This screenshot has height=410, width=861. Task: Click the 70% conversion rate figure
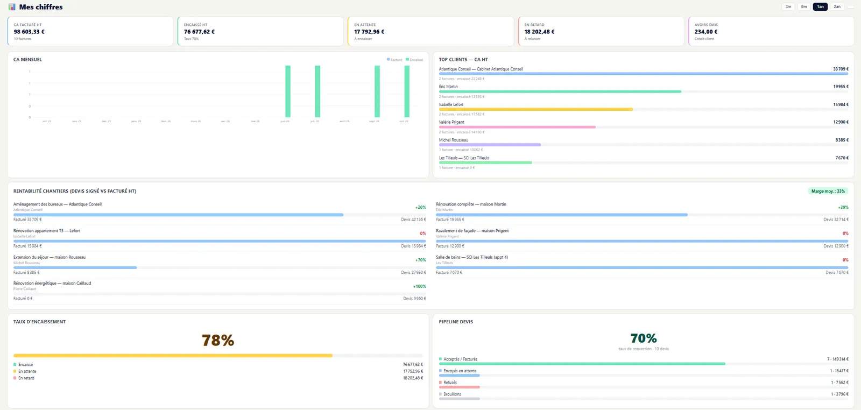pyautogui.click(x=644, y=338)
